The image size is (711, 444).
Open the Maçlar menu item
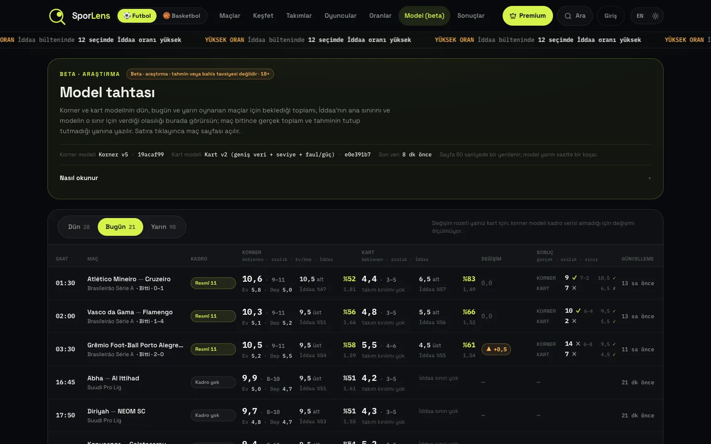click(230, 16)
